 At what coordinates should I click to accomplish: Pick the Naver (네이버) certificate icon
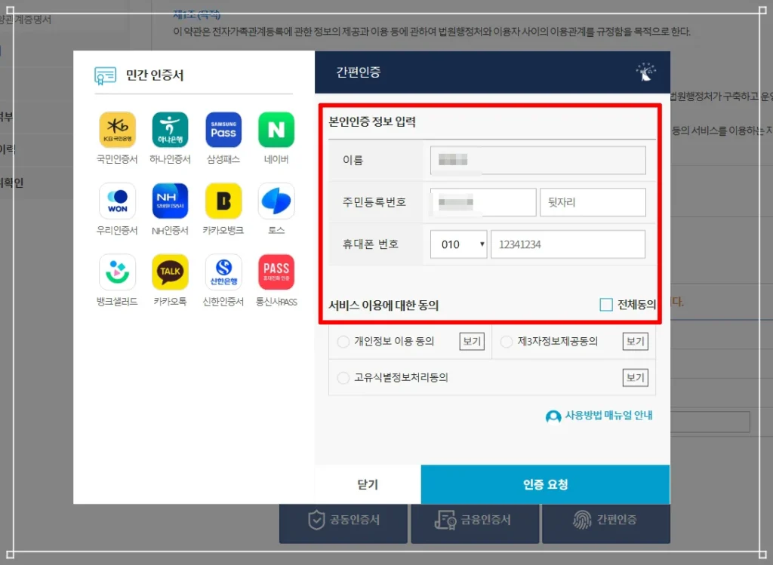click(x=276, y=130)
